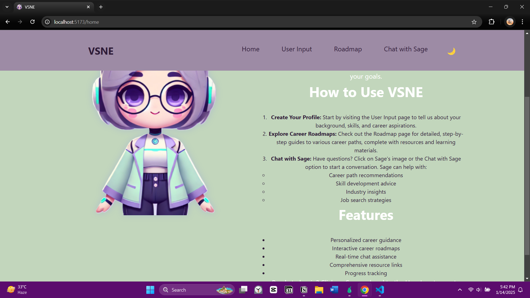Open the Roadmap page link
This screenshot has height=298, width=530.
tap(348, 49)
